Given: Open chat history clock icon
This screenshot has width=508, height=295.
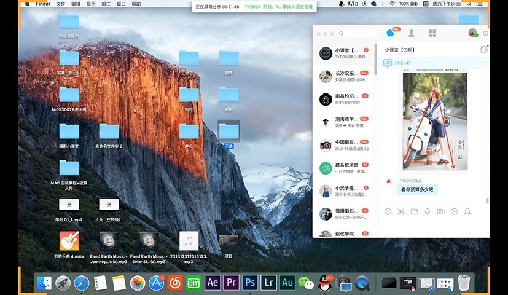Looking at the screenshot, I should 454,211.
